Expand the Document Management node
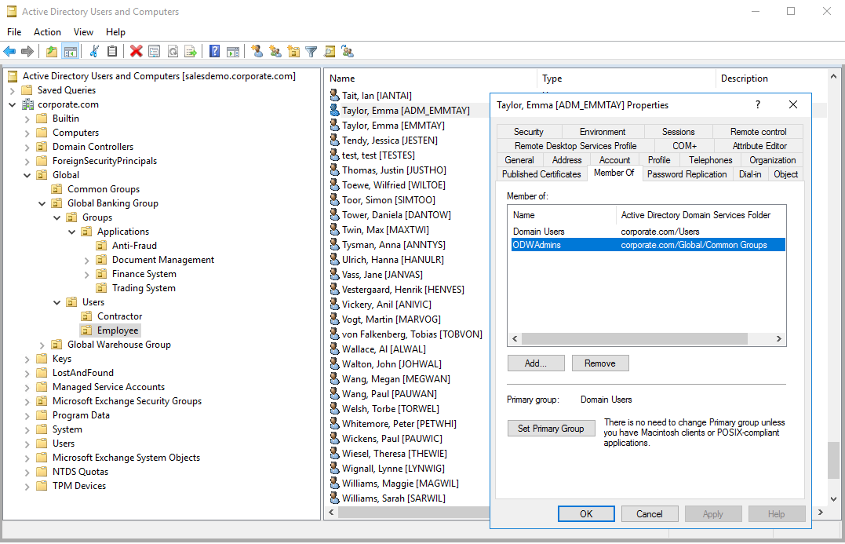Screen dimensions: 845x544 coord(87,260)
